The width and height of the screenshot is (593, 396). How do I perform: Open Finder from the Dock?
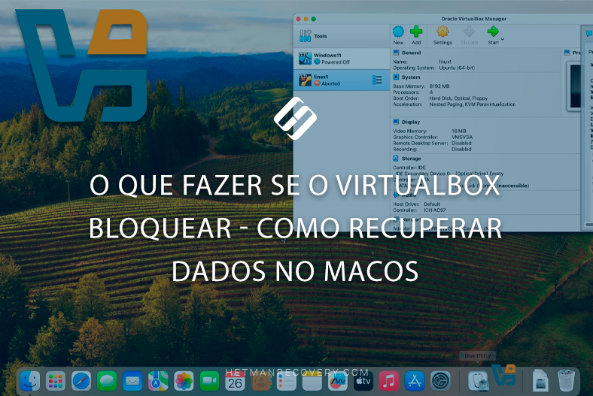pos(30,380)
